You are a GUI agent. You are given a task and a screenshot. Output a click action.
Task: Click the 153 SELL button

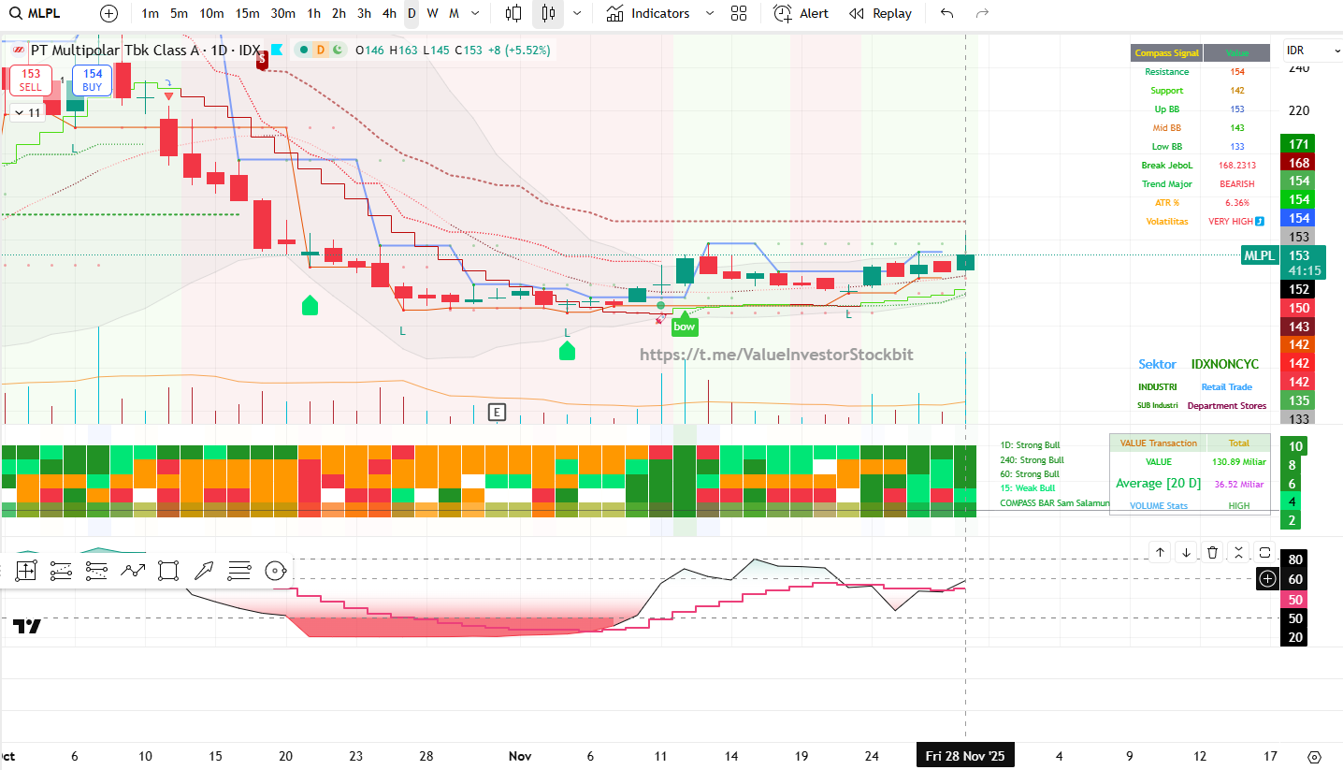31,80
